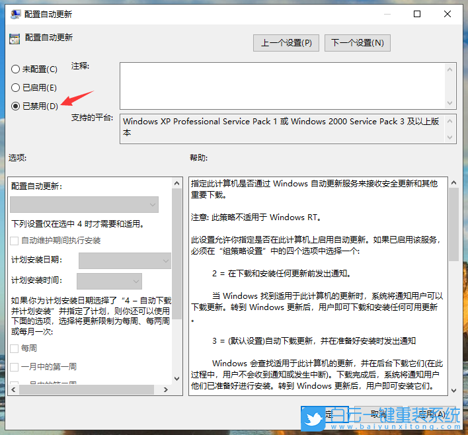Viewport: 468px width, 435px height.
Task: Minimize the 配置自动更新 window
Action: tap(387, 14)
